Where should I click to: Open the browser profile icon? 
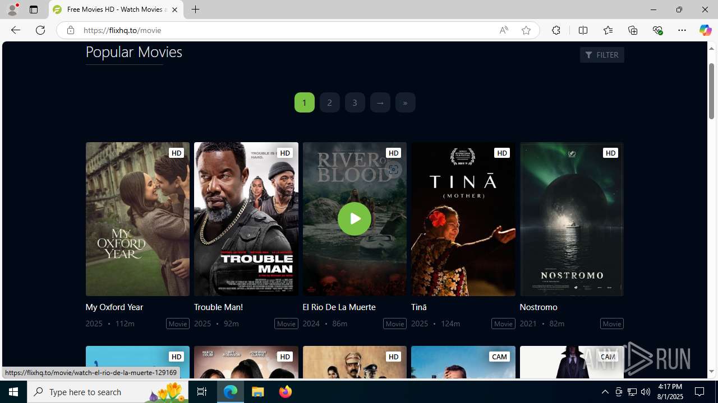[x=12, y=10]
